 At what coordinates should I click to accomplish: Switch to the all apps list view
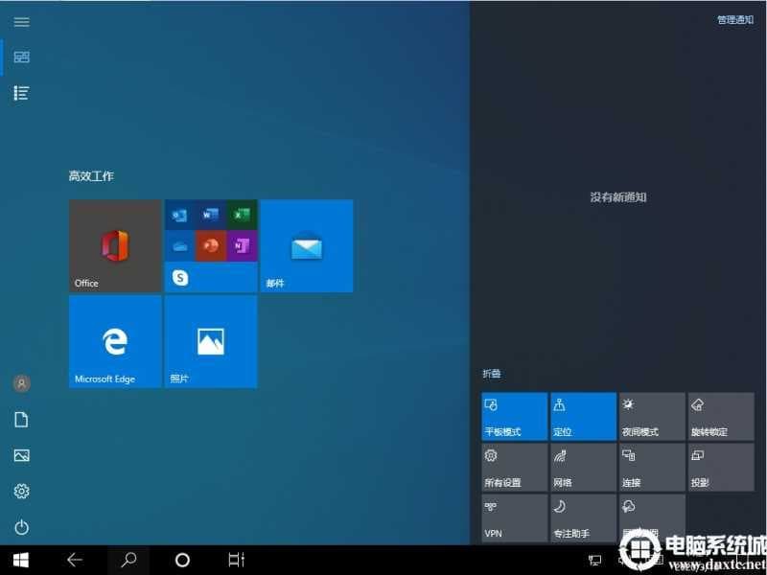tap(21, 93)
